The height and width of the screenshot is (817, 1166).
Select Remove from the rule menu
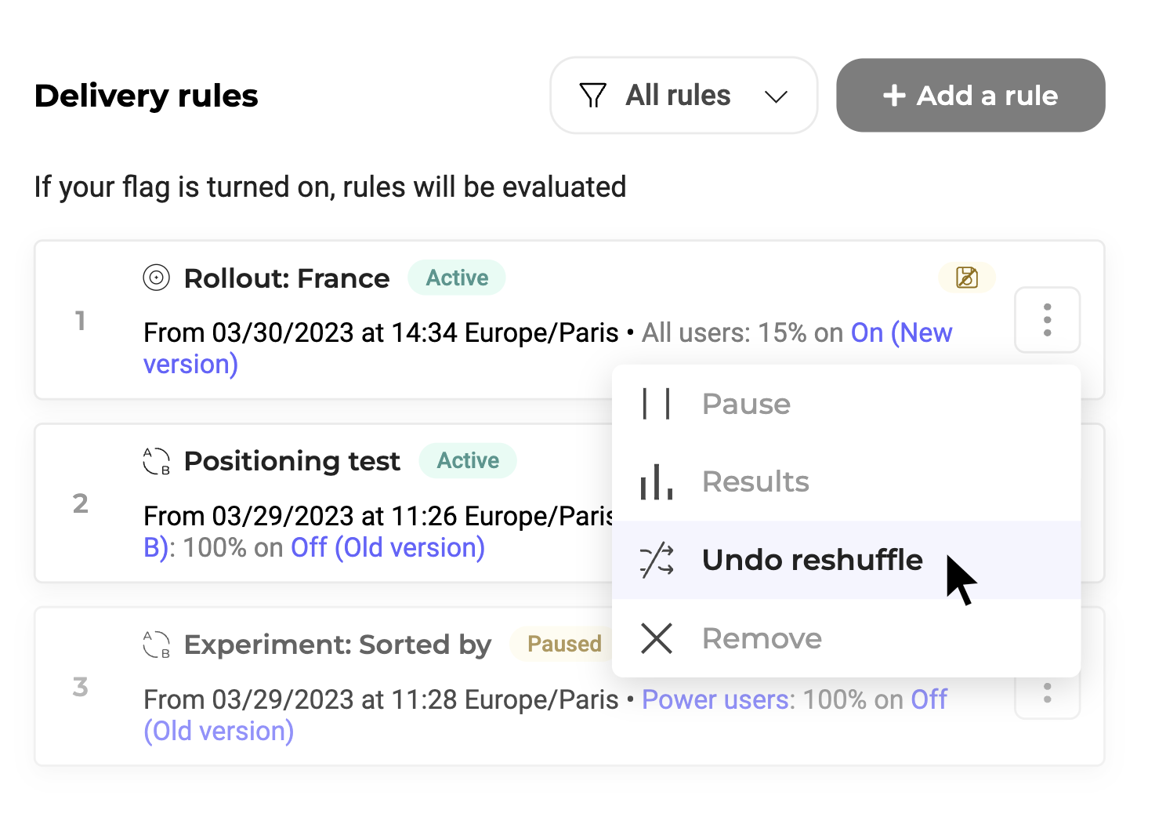coord(846,638)
